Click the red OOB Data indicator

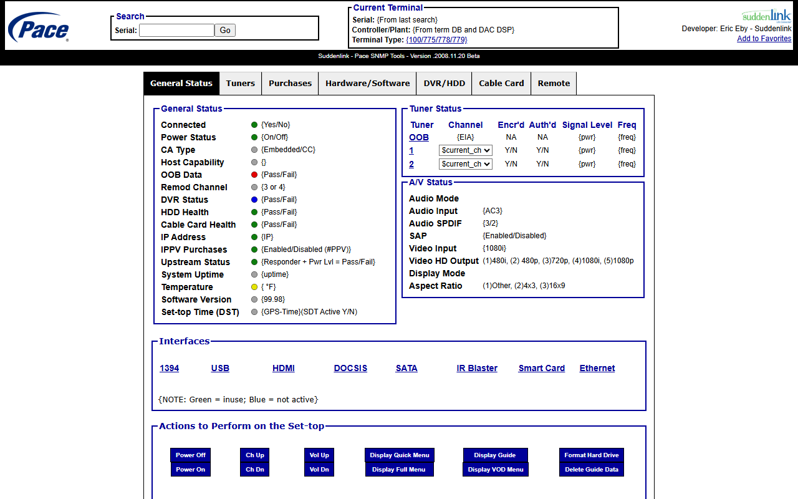[x=254, y=175]
